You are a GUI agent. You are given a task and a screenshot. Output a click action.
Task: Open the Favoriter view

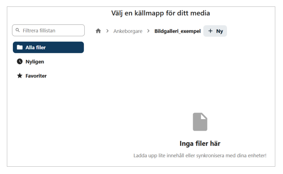click(x=36, y=76)
